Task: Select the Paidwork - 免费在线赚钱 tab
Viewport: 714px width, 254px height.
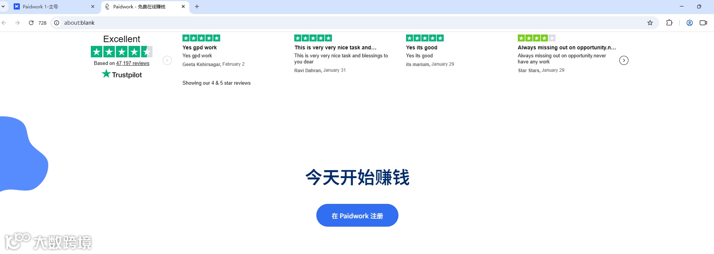Action: [145, 7]
